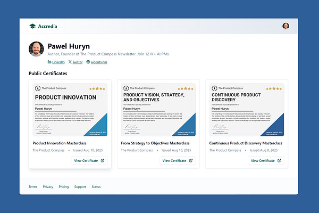The height and width of the screenshot is (213, 319).
Task: View Certificate for From Strategy to Objectives
Action: coord(178,161)
